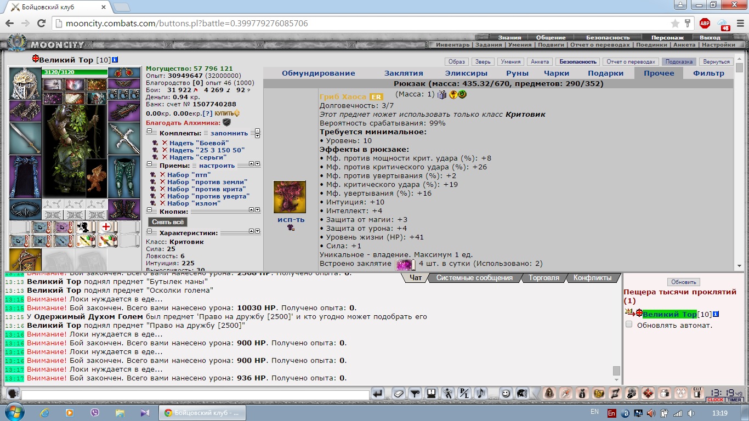Click the owl pet image
The image size is (749, 421).
tap(97, 178)
